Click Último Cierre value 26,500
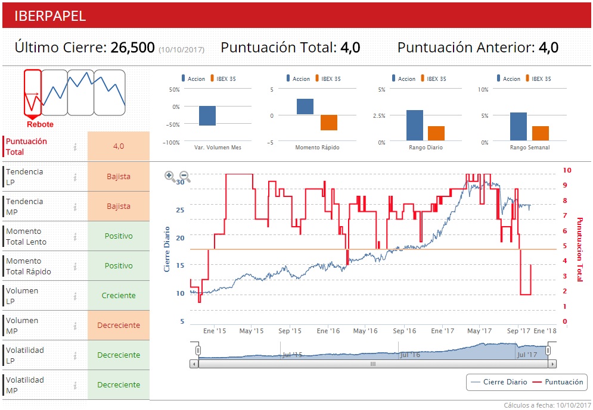 [133, 48]
